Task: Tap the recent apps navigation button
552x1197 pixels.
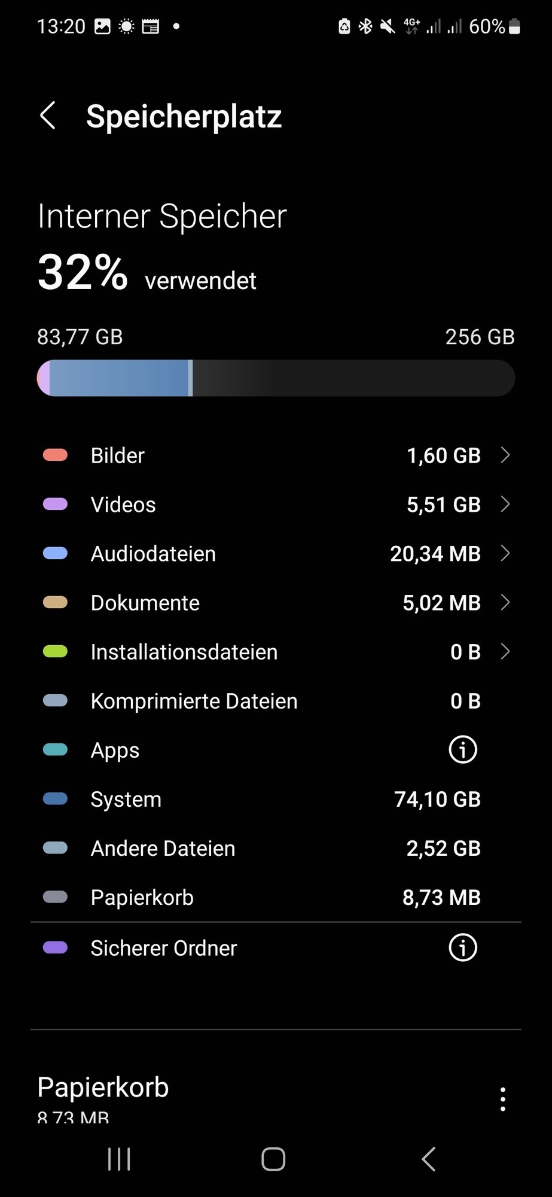Action: click(x=119, y=1159)
